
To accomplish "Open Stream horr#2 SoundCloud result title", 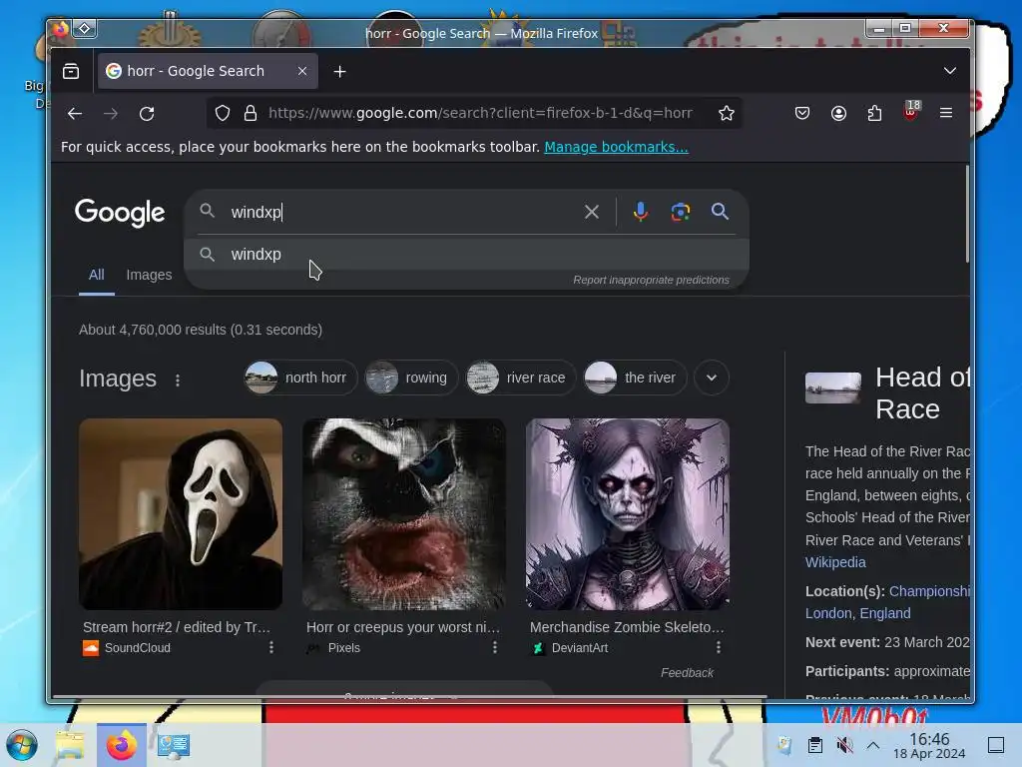I will click(176, 627).
